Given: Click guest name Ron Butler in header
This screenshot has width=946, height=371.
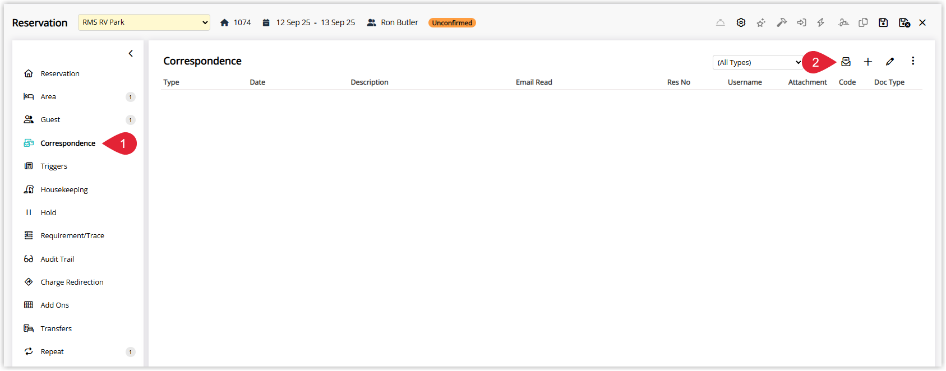Looking at the screenshot, I should [399, 22].
